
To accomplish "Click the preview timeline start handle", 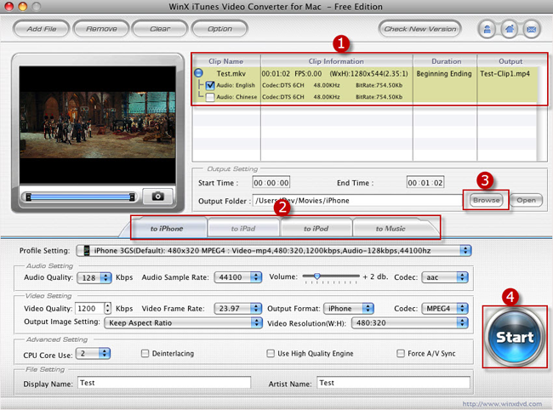I will (x=29, y=197).
